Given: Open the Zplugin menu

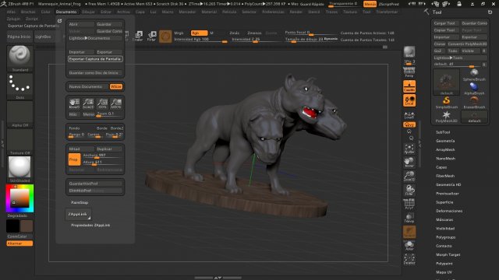Looking at the screenshot, I should (13, 19).
